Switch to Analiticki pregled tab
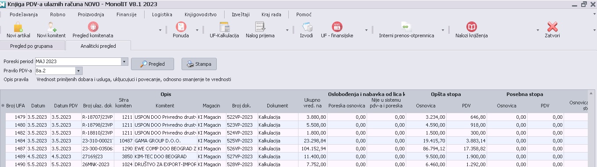 [98, 46]
